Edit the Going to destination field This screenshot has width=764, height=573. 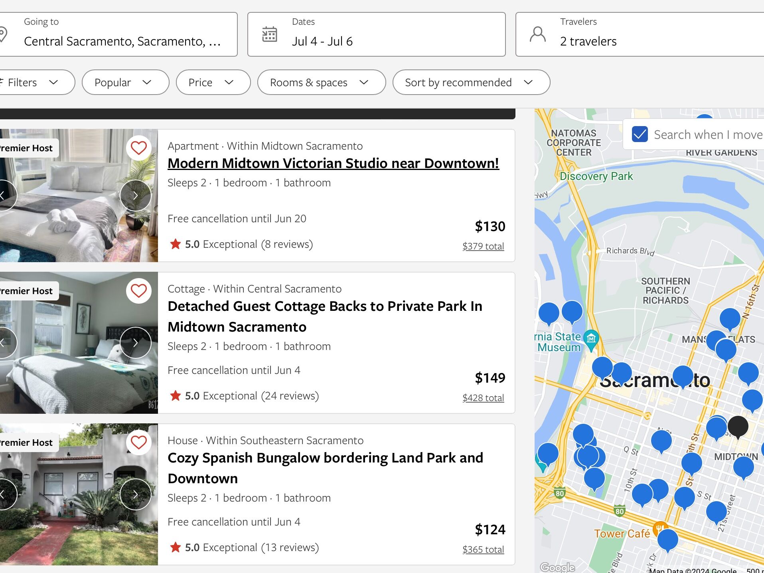[118, 34]
